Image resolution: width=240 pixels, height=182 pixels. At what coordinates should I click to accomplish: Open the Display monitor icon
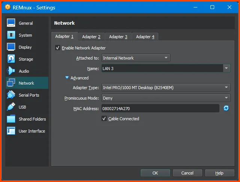click(x=11, y=47)
